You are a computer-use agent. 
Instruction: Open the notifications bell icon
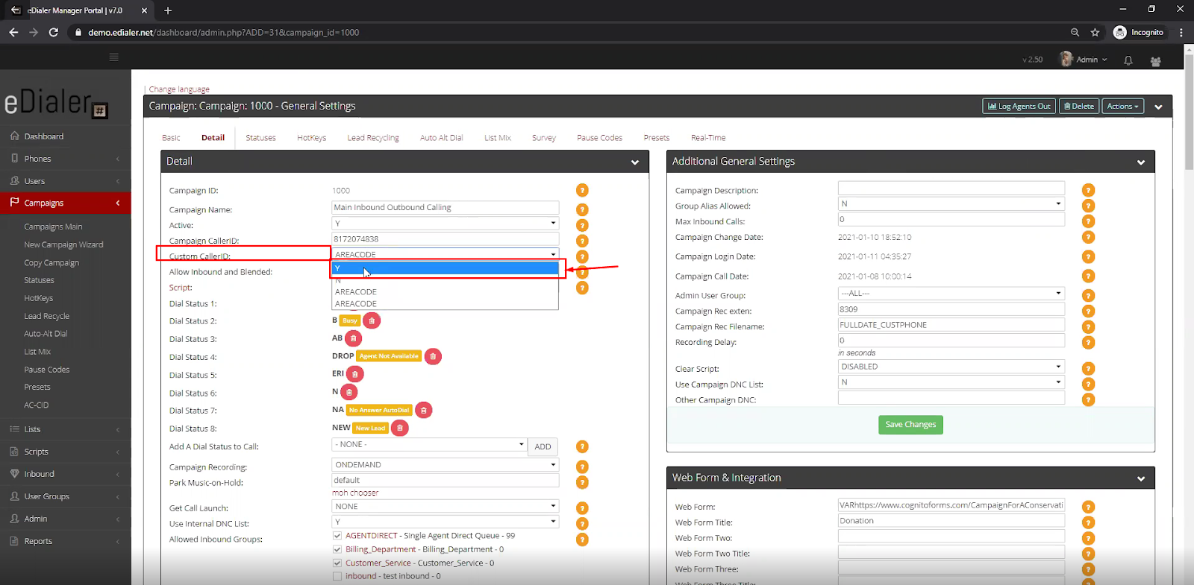click(1128, 60)
